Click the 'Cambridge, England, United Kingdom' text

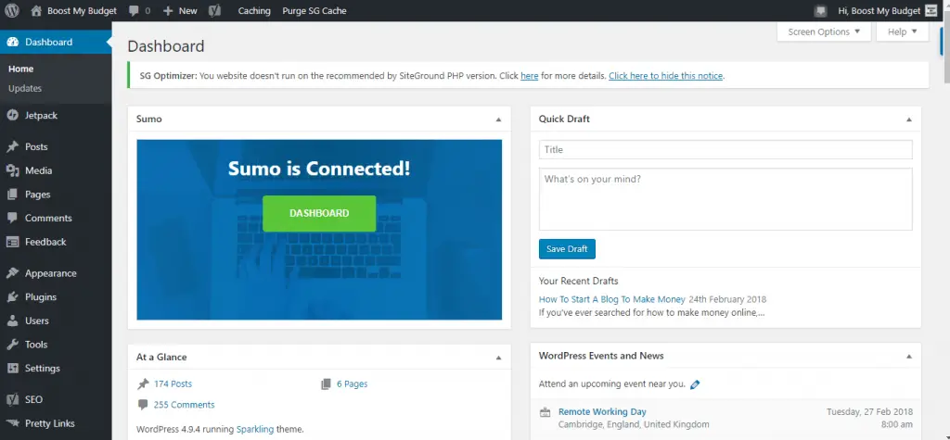click(634, 424)
